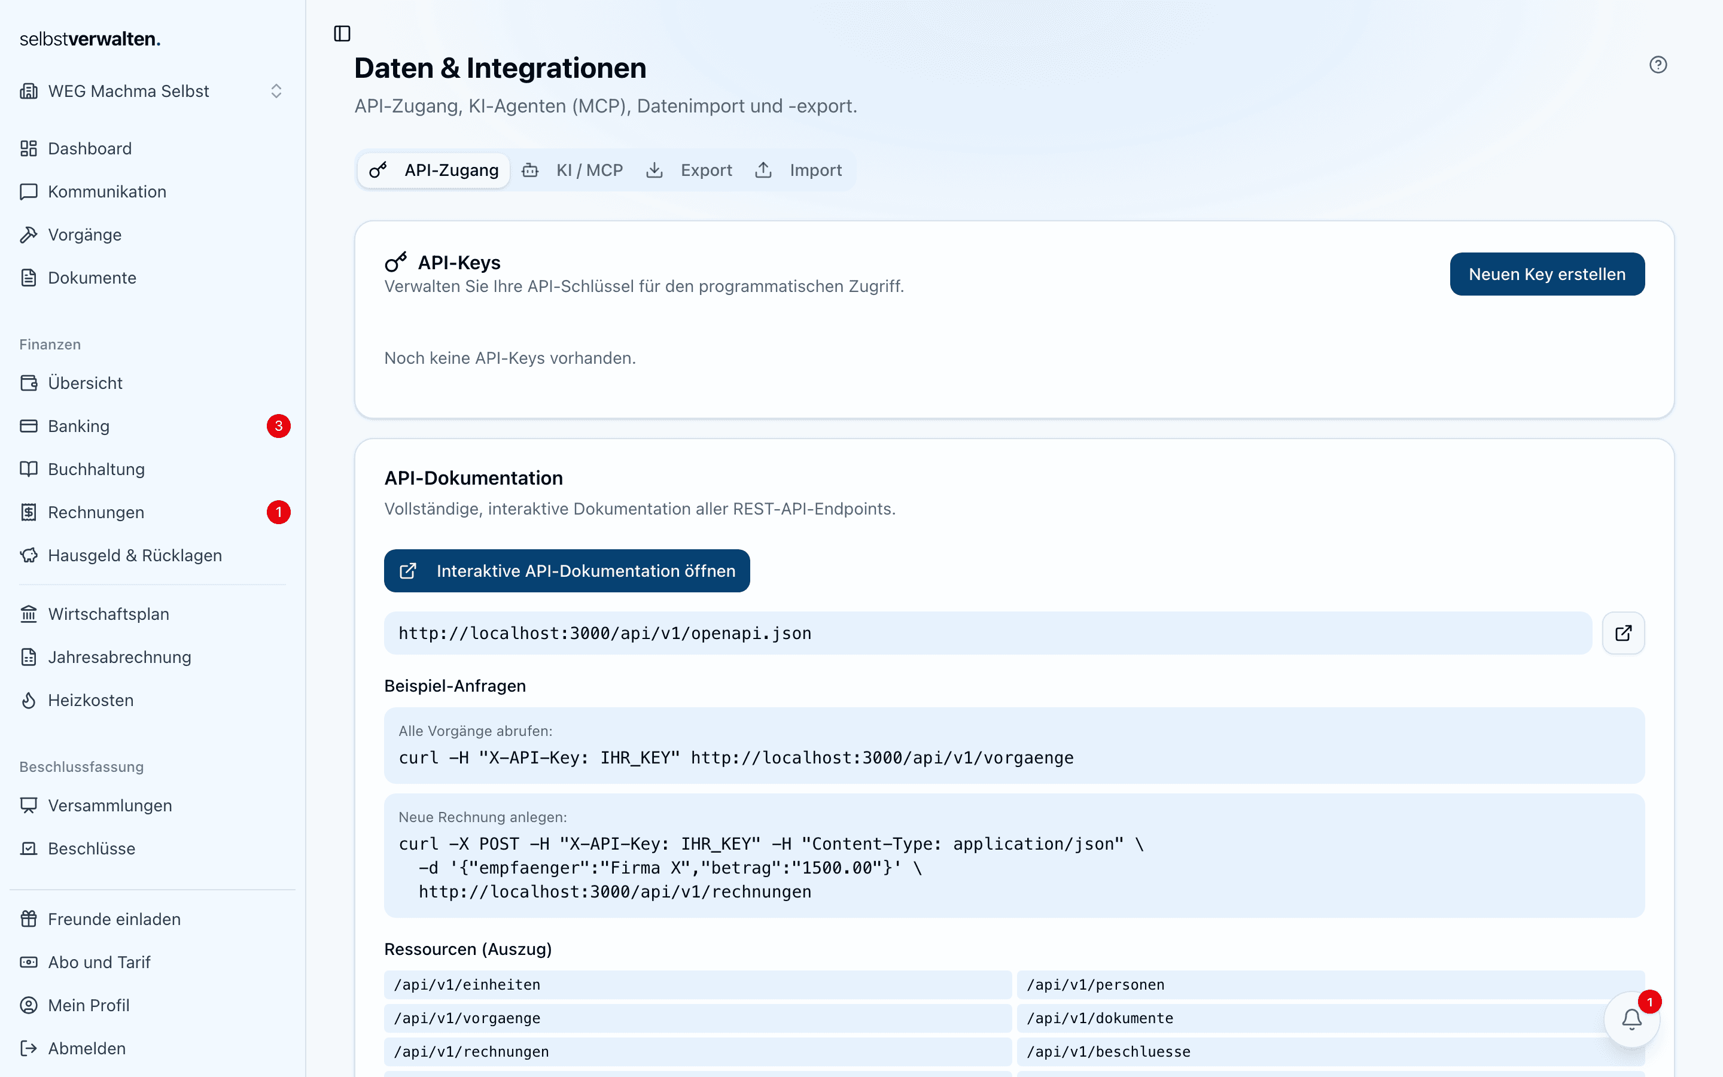Click the Banking card icon
This screenshot has width=1723, height=1077.
click(29, 426)
